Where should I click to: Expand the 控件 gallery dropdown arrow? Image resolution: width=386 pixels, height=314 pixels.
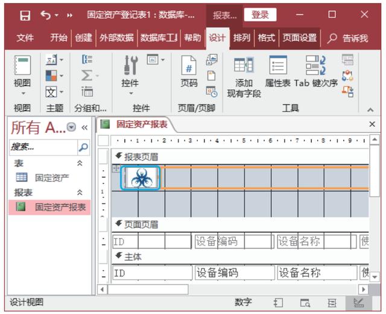[x=131, y=93]
